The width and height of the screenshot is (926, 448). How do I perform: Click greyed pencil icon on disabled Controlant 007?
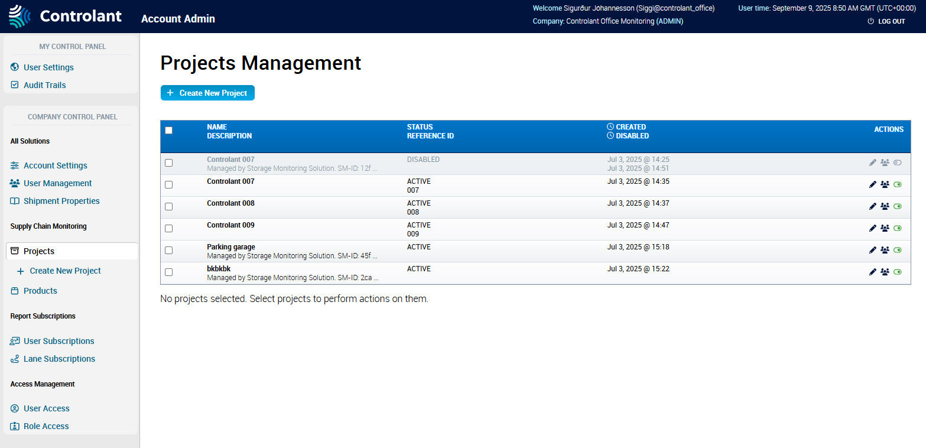873,163
